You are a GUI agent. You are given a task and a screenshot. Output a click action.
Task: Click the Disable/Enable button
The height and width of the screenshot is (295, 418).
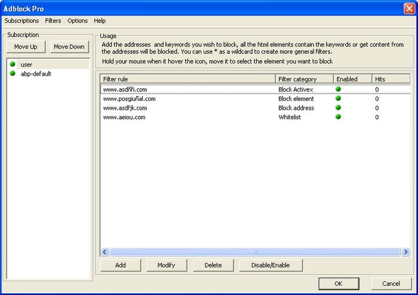coord(271,265)
